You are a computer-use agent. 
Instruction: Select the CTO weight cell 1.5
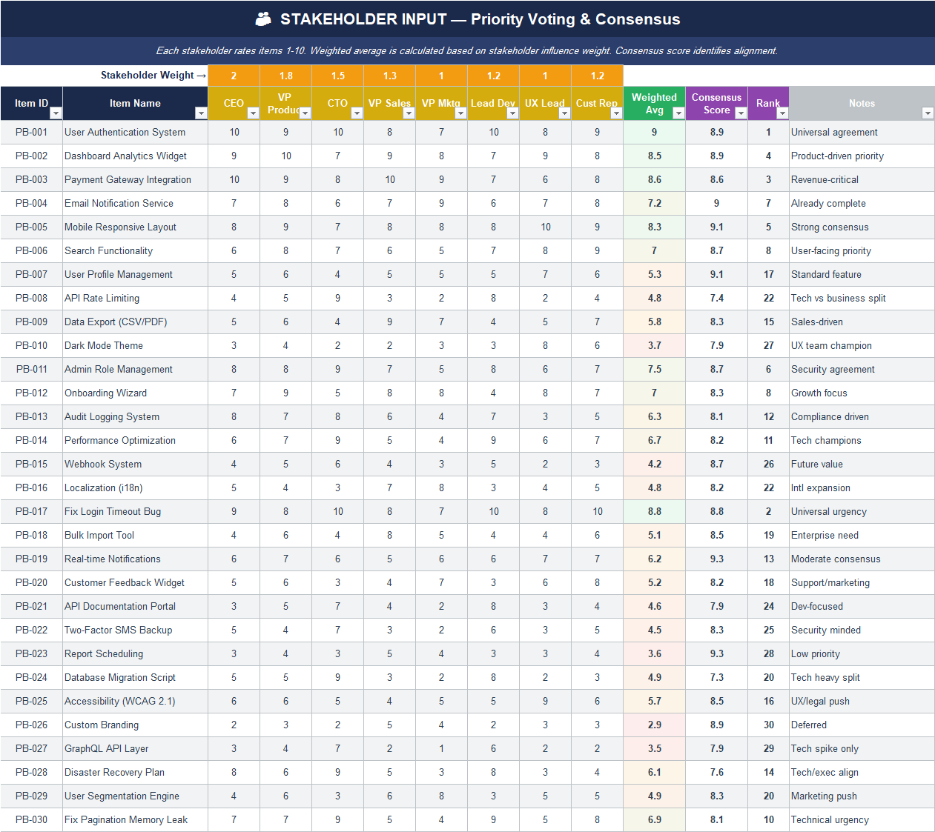pyautogui.click(x=338, y=76)
